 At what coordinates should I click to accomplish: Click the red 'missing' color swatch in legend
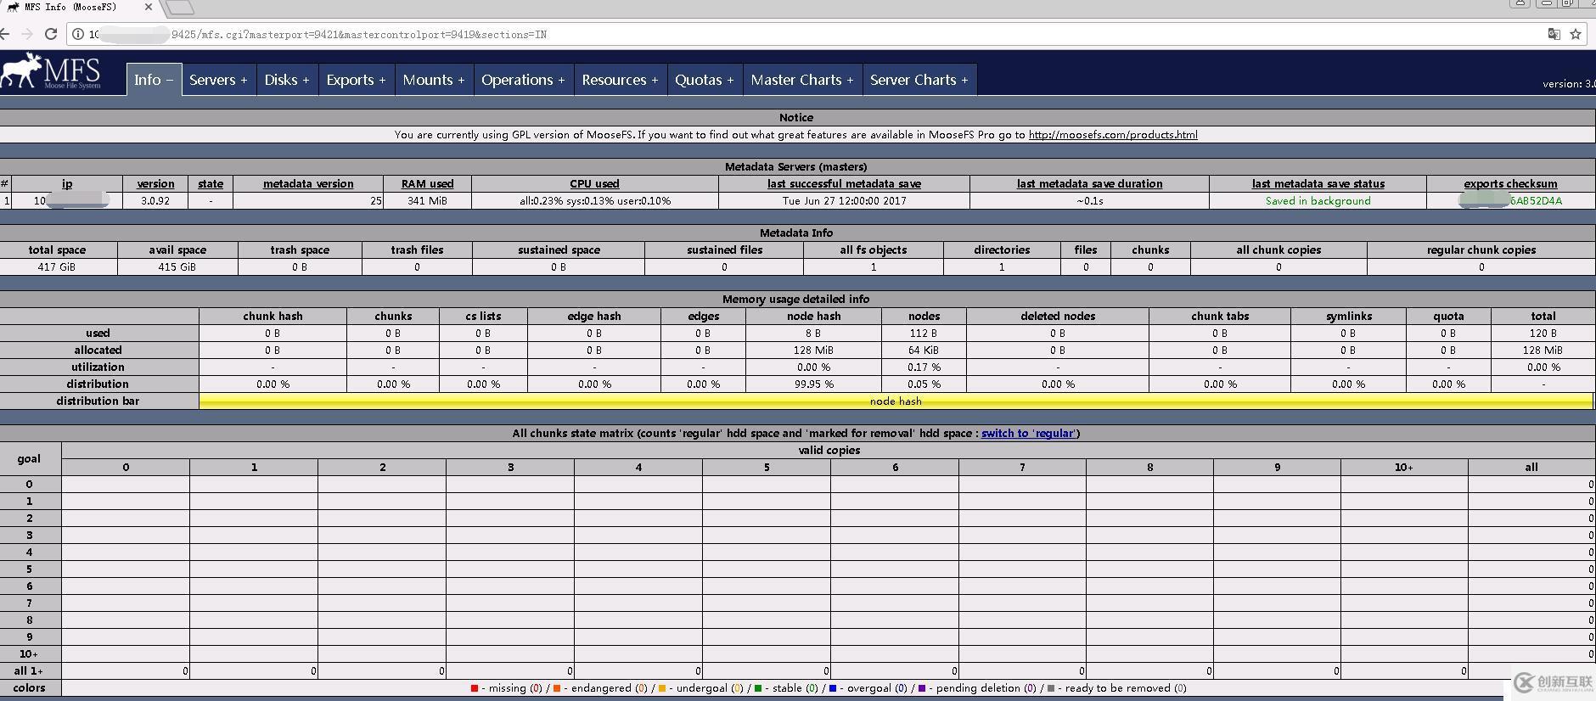(x=475, y=688)
